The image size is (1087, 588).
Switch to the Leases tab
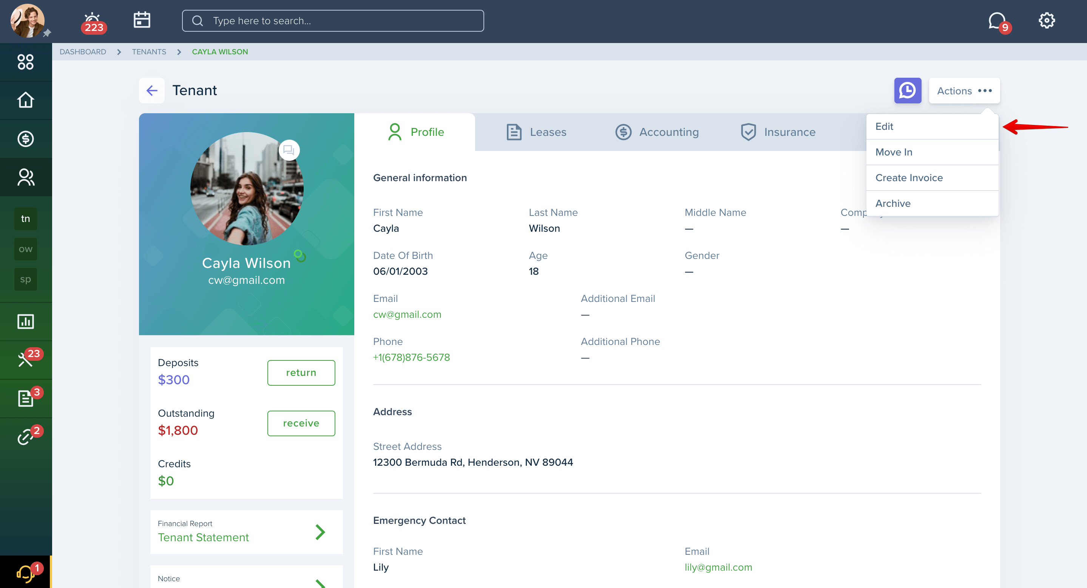pyautogui.click(x=536, y=132)
